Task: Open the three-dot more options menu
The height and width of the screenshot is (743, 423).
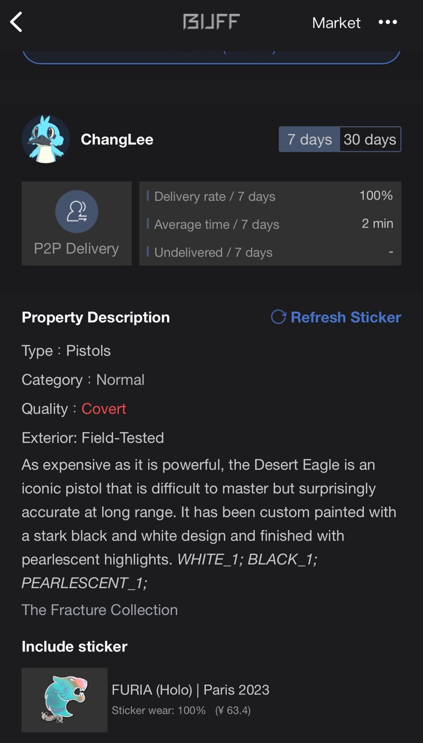Action: coord(388,22)
